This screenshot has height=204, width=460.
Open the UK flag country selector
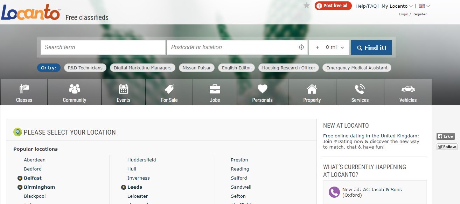point(424,6)
